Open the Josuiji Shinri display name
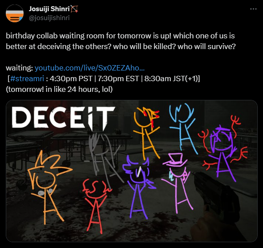Image resolution: width=263 pixels, height=248 pixels. point(49,9)
